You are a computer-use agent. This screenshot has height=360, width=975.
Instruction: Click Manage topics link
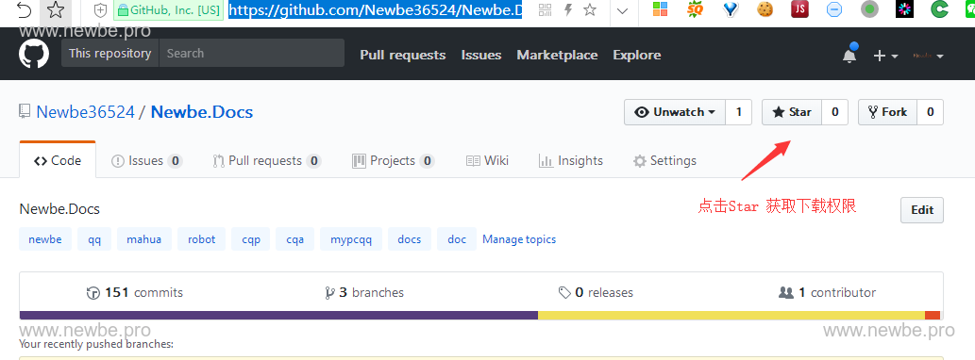[519, 239]
